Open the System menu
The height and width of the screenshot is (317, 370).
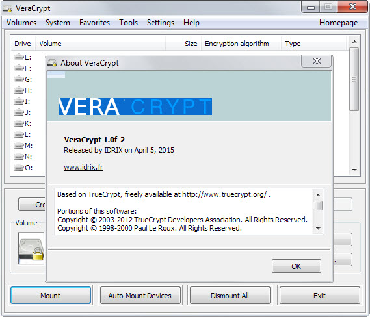coord(58,23)
